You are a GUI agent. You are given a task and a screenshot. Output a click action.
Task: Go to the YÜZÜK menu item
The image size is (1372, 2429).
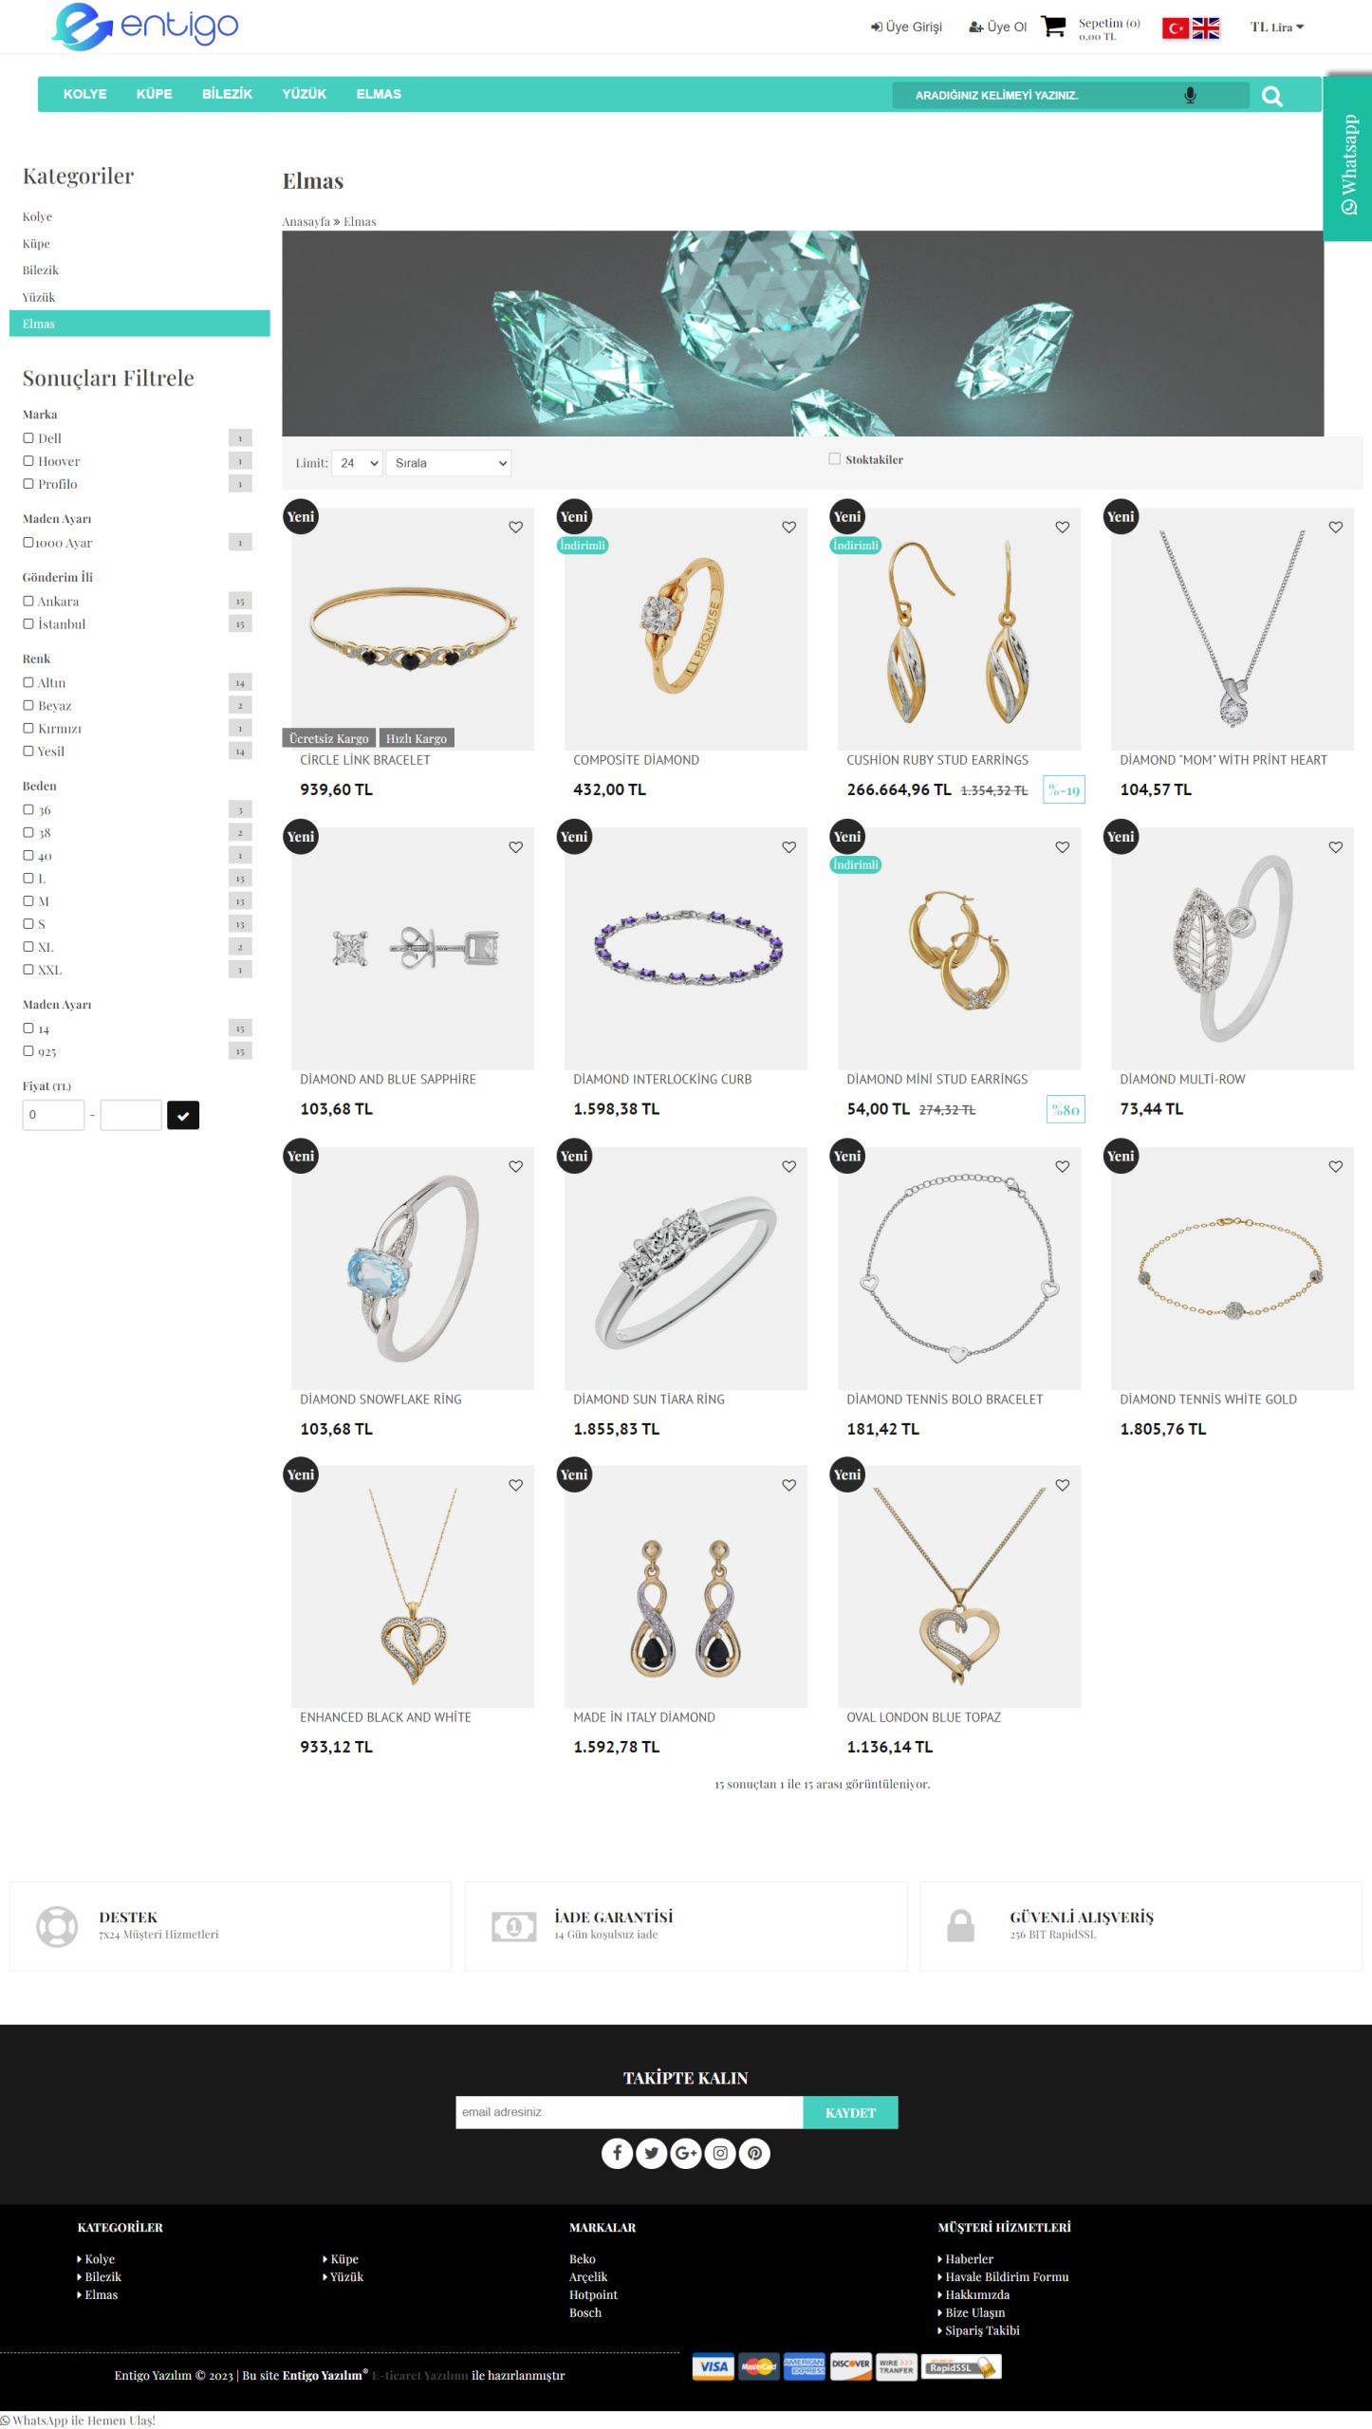coord(304,94)
